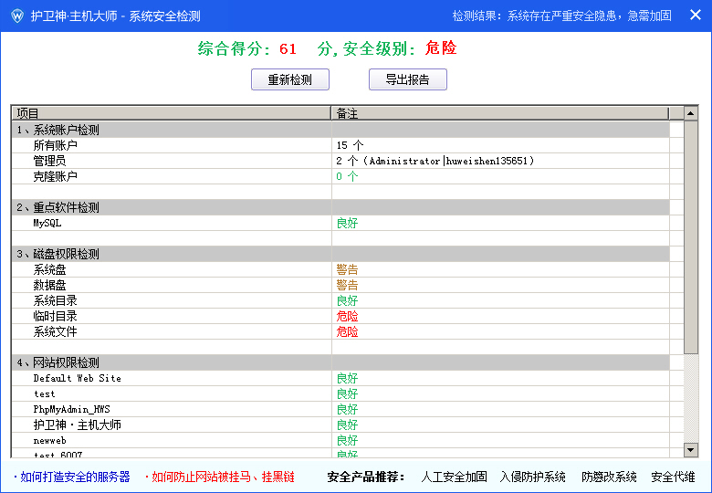Close the 系统安全检测 window
712x493 pixels.
tap(695, 16)
